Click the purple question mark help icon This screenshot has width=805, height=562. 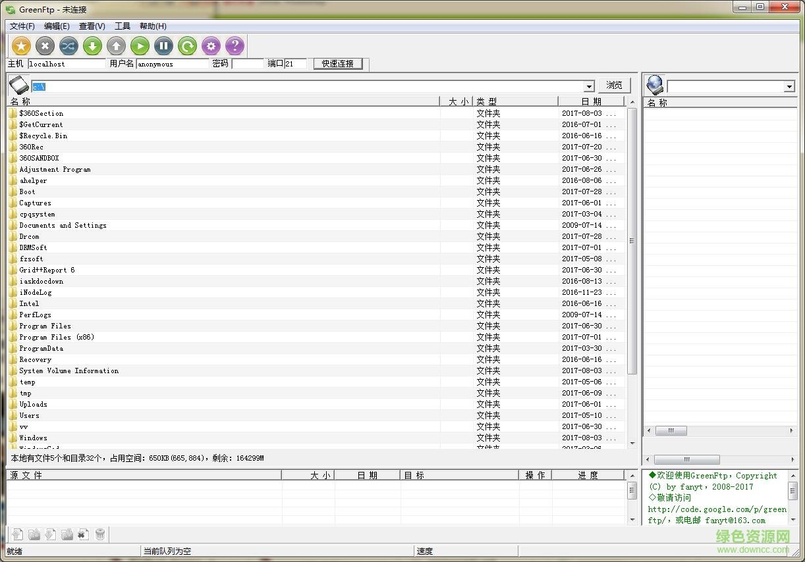click(235, 45)
